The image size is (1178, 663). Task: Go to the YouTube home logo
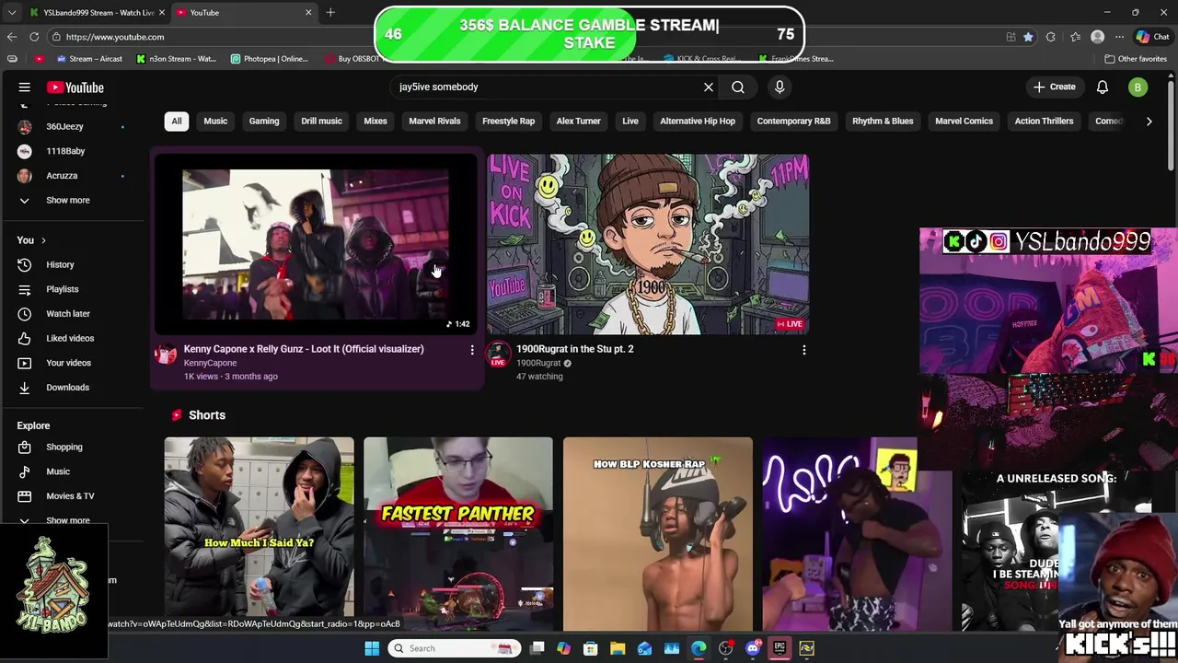click(x=75, y=87)
